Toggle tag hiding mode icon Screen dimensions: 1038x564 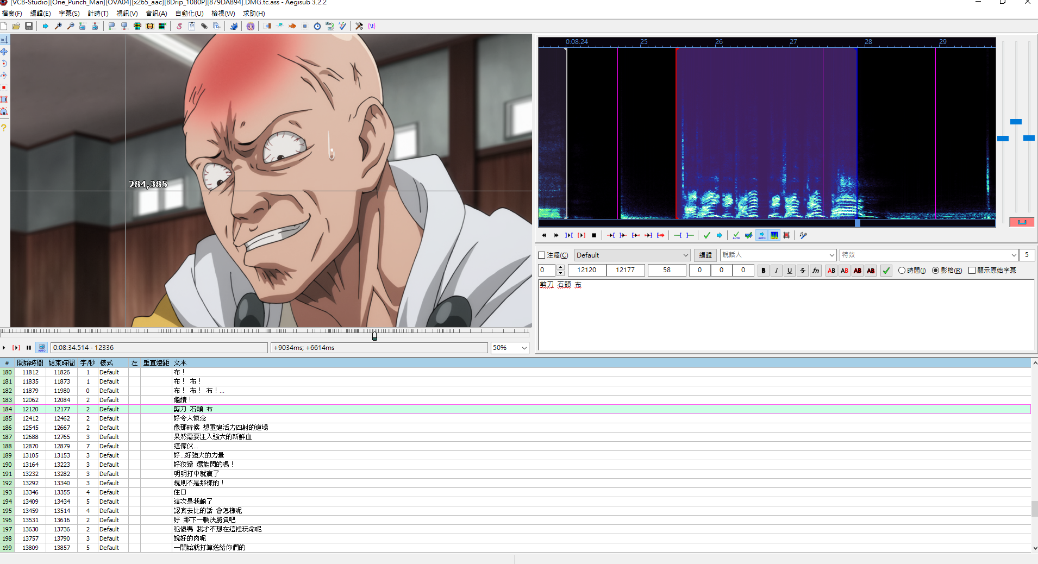pos(372,26)
